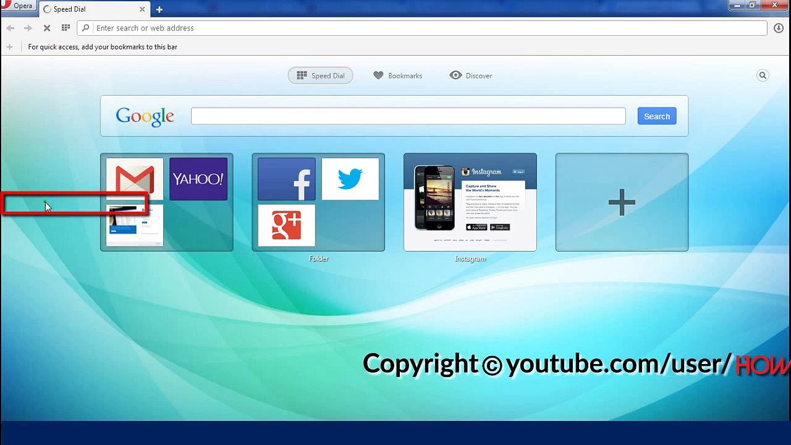This screenshot has height=445, width=791.
Task: Click into the Google search box
Action: coord(408,116)
